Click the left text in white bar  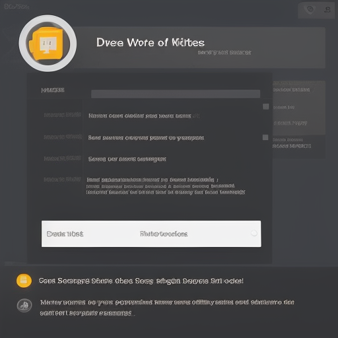tap(65, 234)
